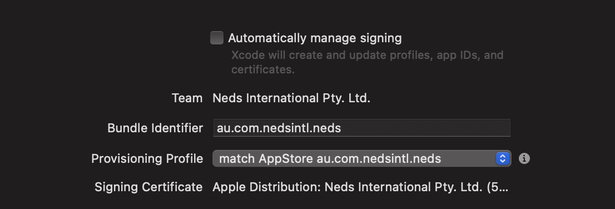Screen dimensions: 615x209
Task: Click the au.com.nedsintl.neds text in Bundle Identifier field
Action: pos(279,128)
